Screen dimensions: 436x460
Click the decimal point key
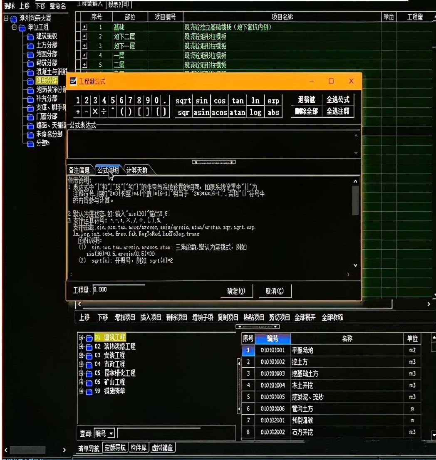pyautogui.click(x=165, y=100)
